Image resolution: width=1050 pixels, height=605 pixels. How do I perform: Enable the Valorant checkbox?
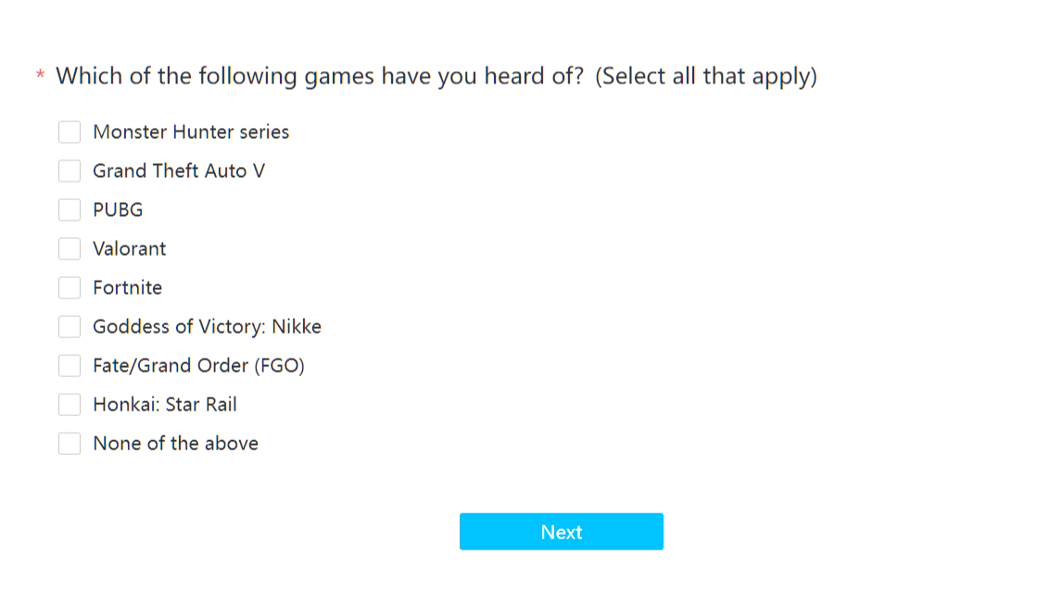coord(70,249)
